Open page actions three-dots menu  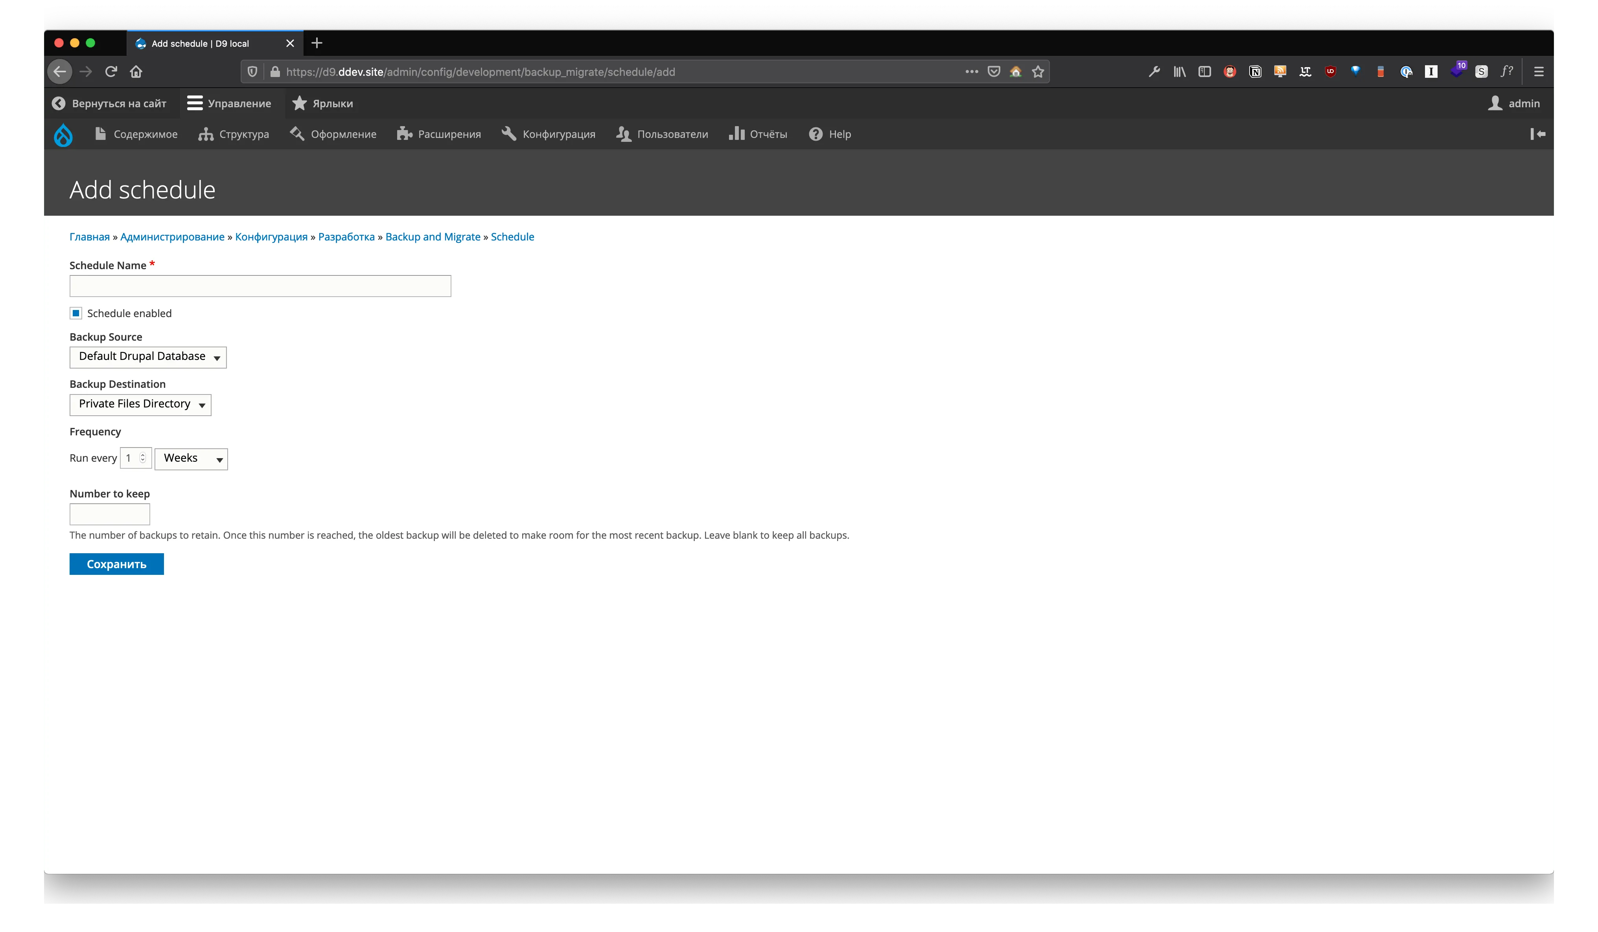pos(972,72)
